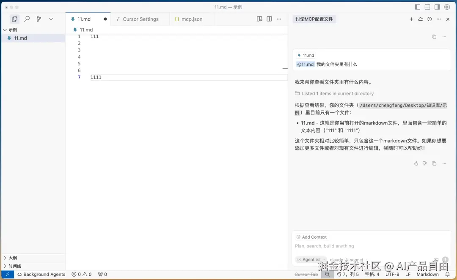This screenshot has width=457, height=280.
Task: Open Background Agents in status bar
Action: (x=41, y=274)
